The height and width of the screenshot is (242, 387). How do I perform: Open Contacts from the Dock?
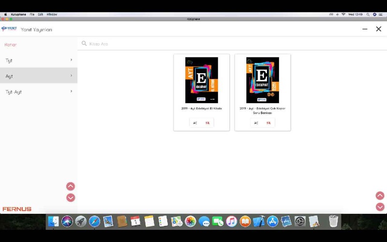tap(122, 221)
